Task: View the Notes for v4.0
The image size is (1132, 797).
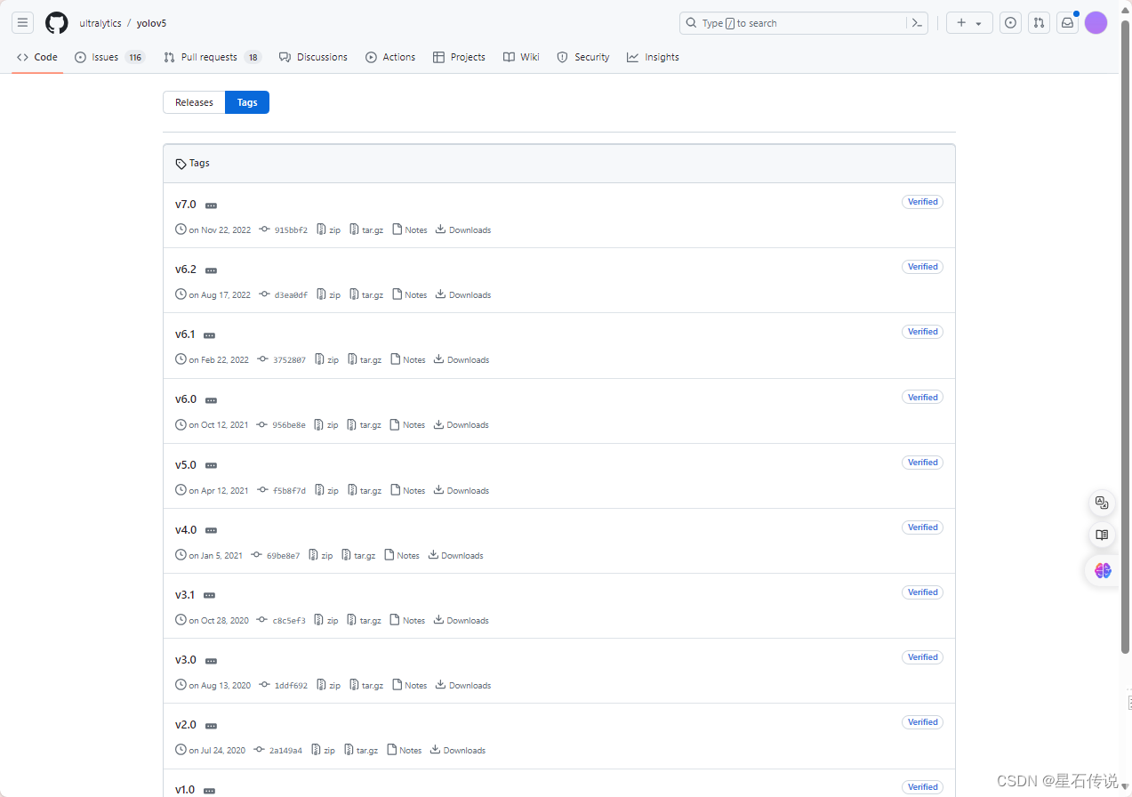Action: point(402,555)
